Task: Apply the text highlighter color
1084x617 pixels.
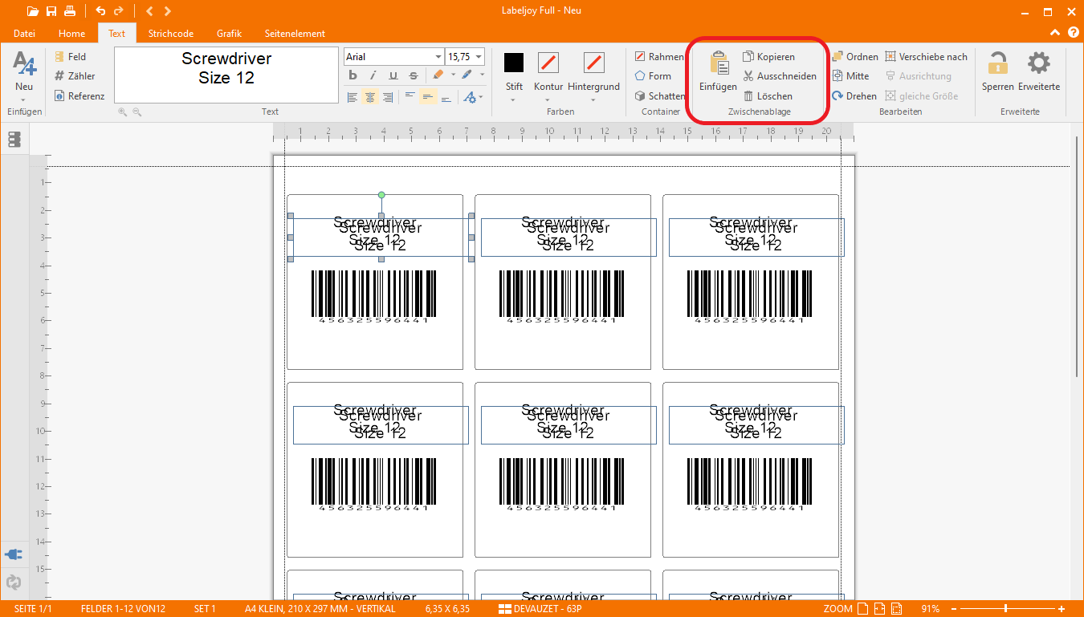Action: coord(438,75)
